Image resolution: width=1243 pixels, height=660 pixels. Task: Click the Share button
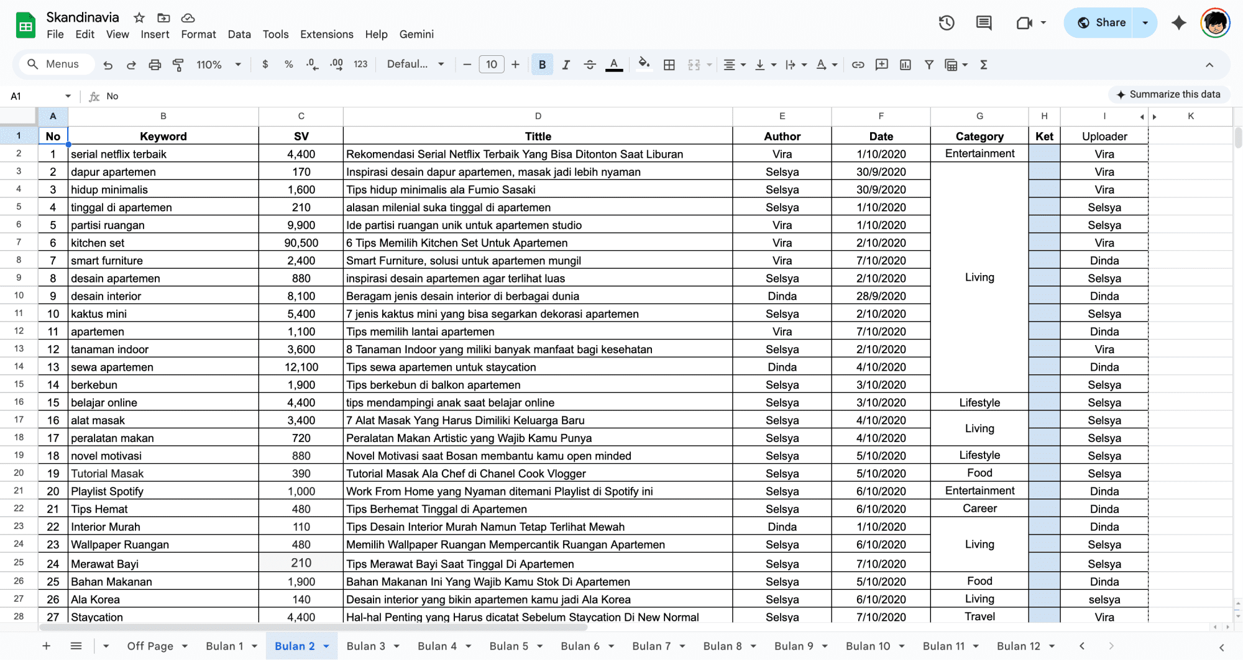click(x=1101, y=23)
